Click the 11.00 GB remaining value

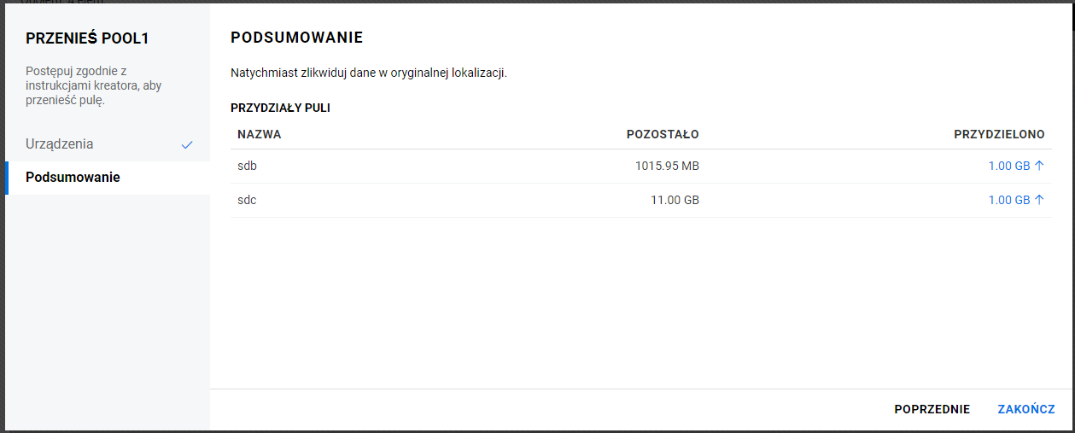675,200
